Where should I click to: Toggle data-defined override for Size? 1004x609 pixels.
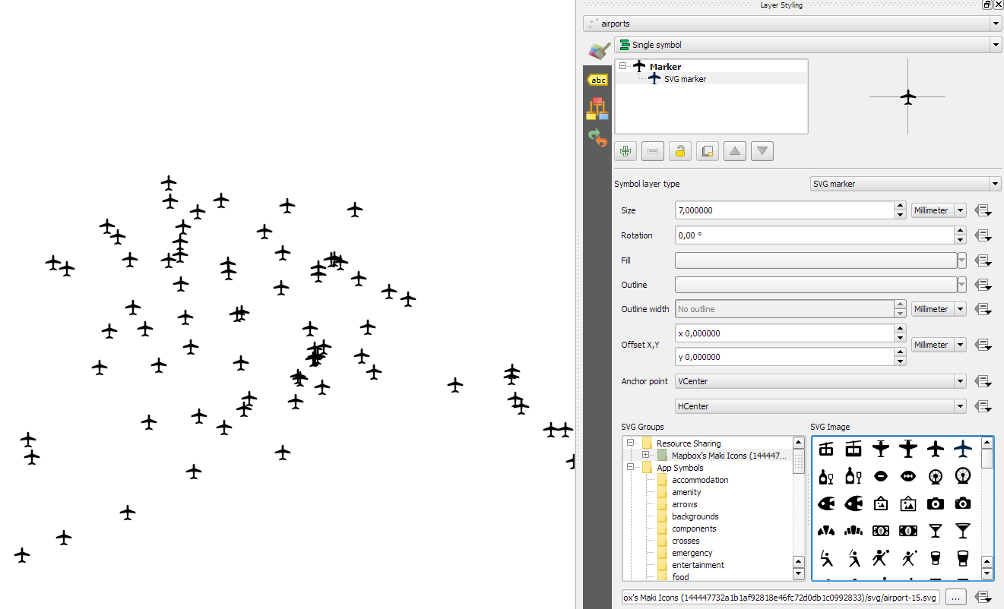click(x=983, y=210)
